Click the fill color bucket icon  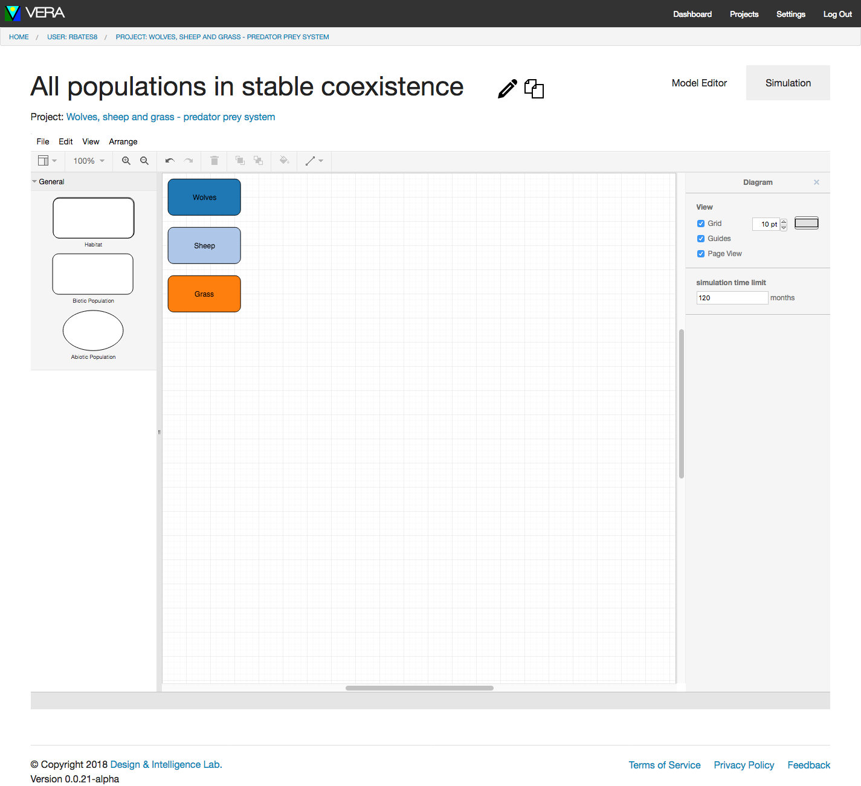284,161
